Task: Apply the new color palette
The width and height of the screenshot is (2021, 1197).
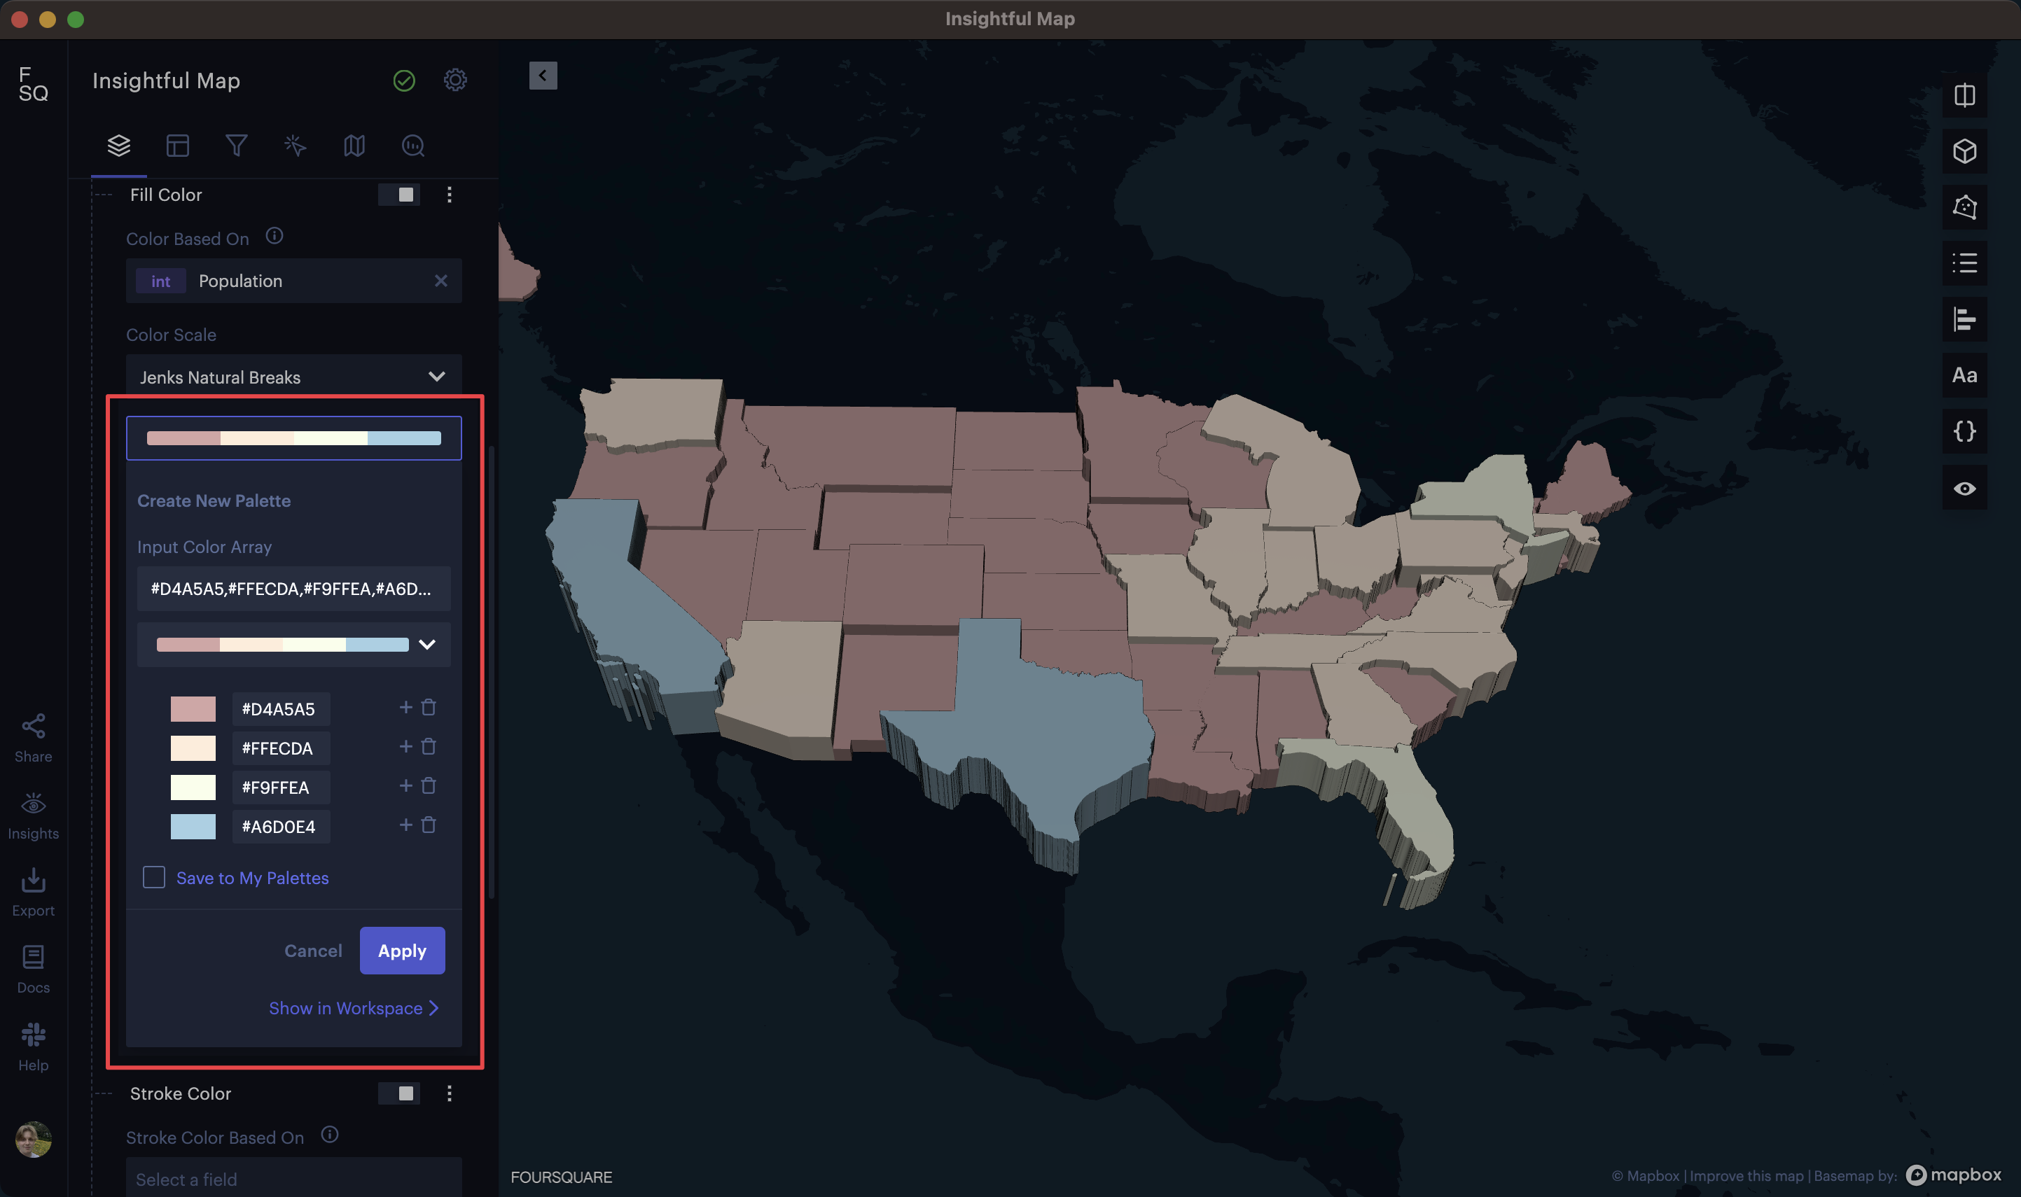Action: tap(402, 951)
